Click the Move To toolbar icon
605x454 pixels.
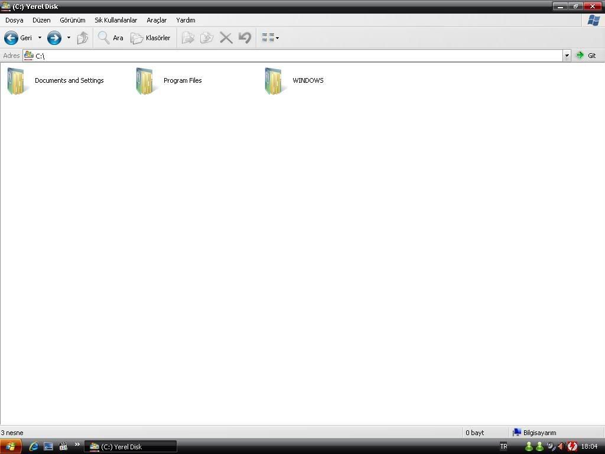pyautogui.click(x=188, y=38)
